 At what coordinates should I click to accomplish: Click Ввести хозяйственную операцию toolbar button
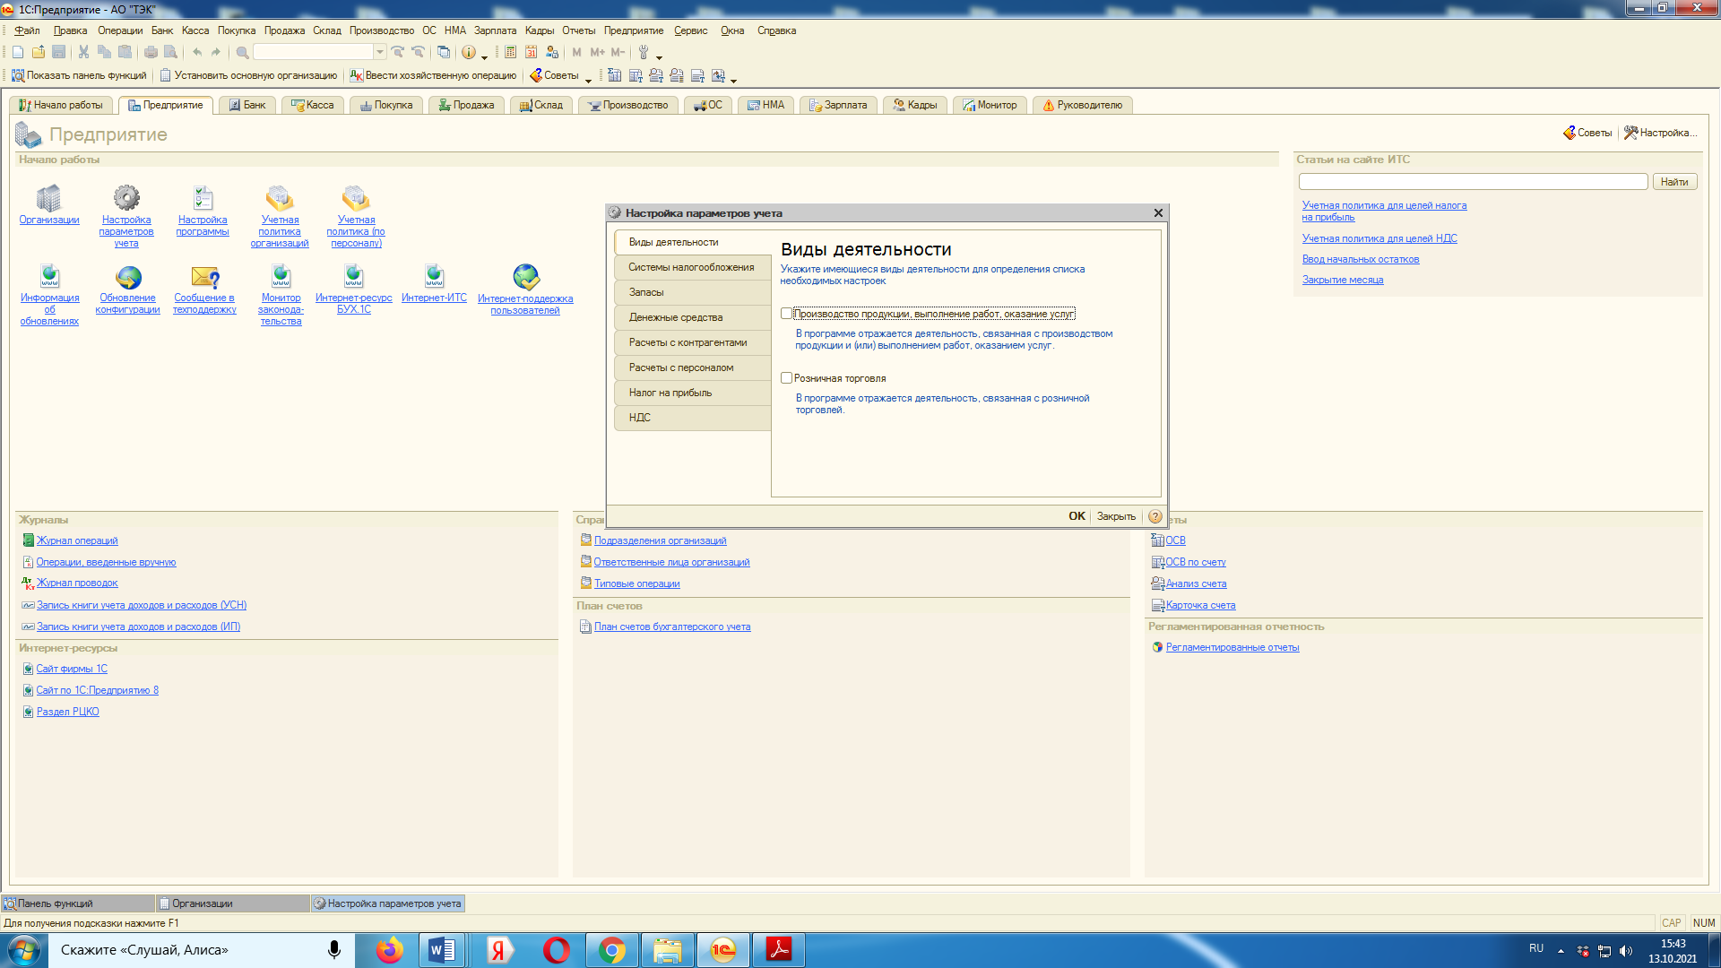[433, 75]
